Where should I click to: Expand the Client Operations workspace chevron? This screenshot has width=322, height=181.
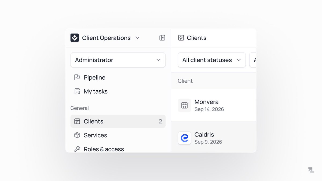(x=137, y=38)
